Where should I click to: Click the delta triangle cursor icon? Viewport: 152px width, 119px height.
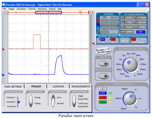tap(98, 28)
